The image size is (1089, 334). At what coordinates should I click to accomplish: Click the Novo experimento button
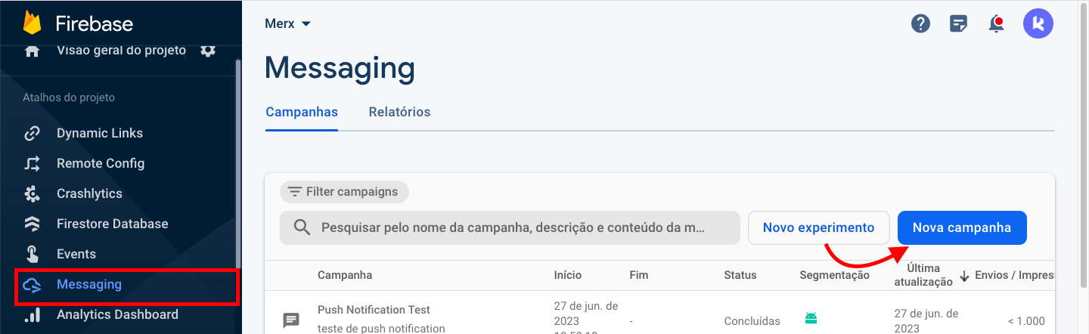tap(819, 227)
